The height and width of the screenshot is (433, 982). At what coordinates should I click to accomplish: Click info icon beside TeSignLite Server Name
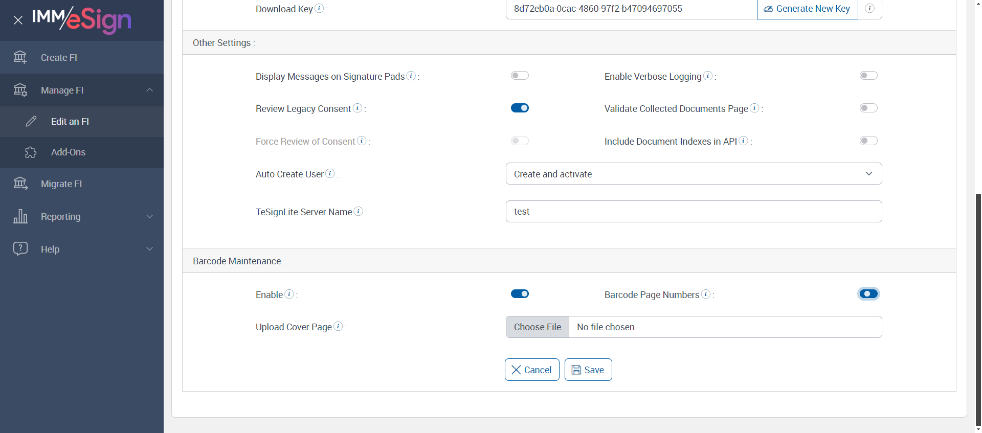click(359, 211)
